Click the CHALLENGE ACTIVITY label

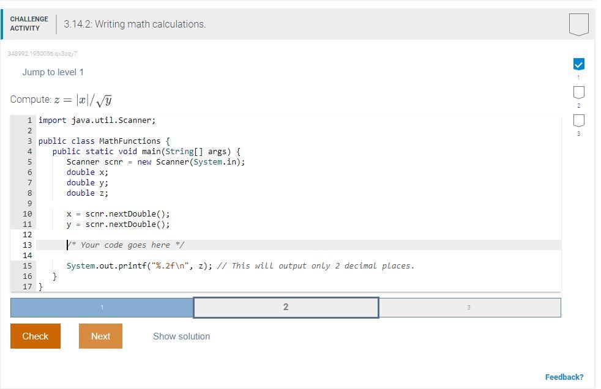29,23
